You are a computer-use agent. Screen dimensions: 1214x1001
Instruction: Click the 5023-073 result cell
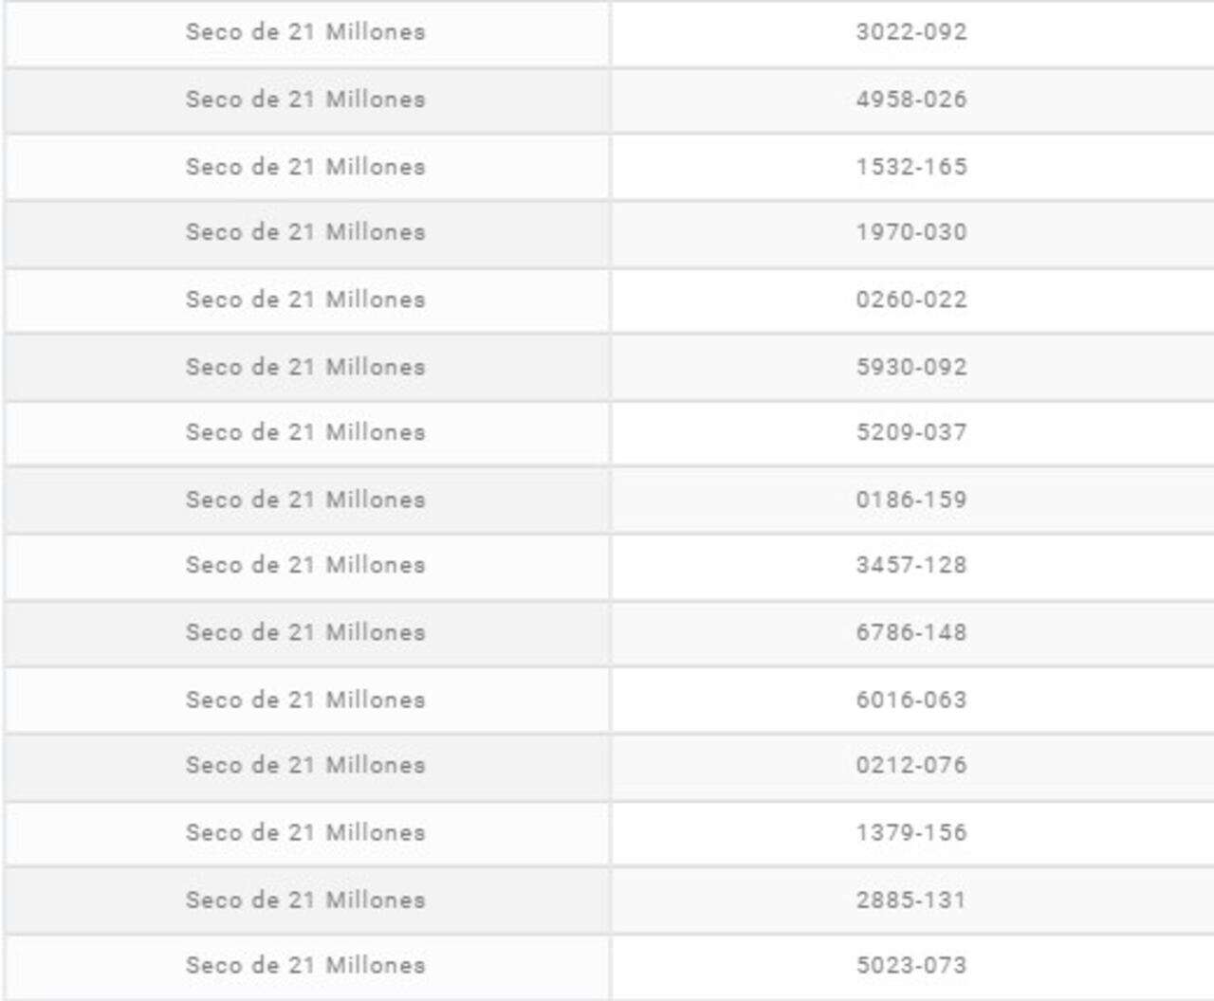(x=911, y=965)
